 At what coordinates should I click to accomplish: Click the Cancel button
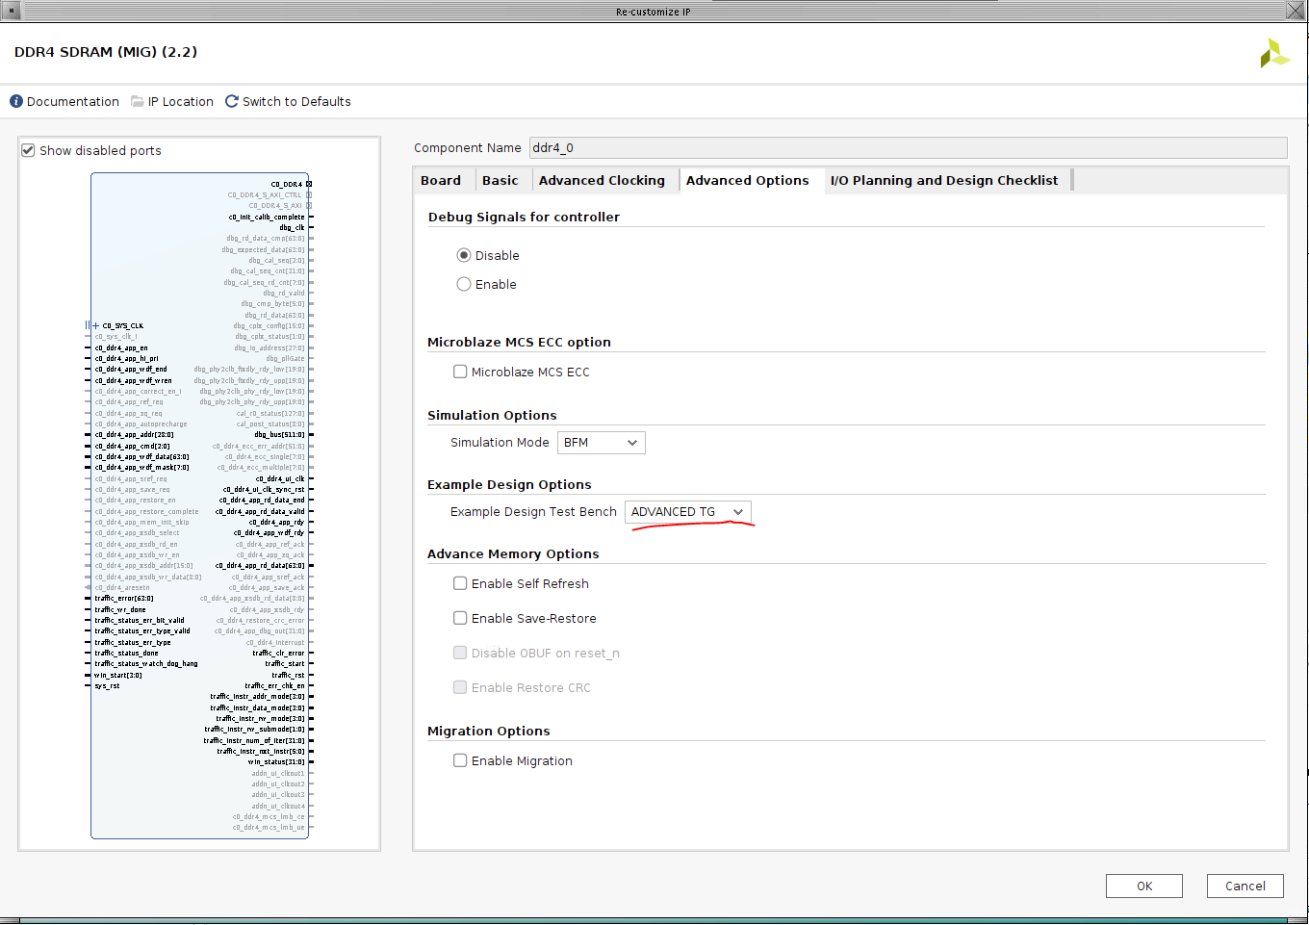coord(1245,886)
